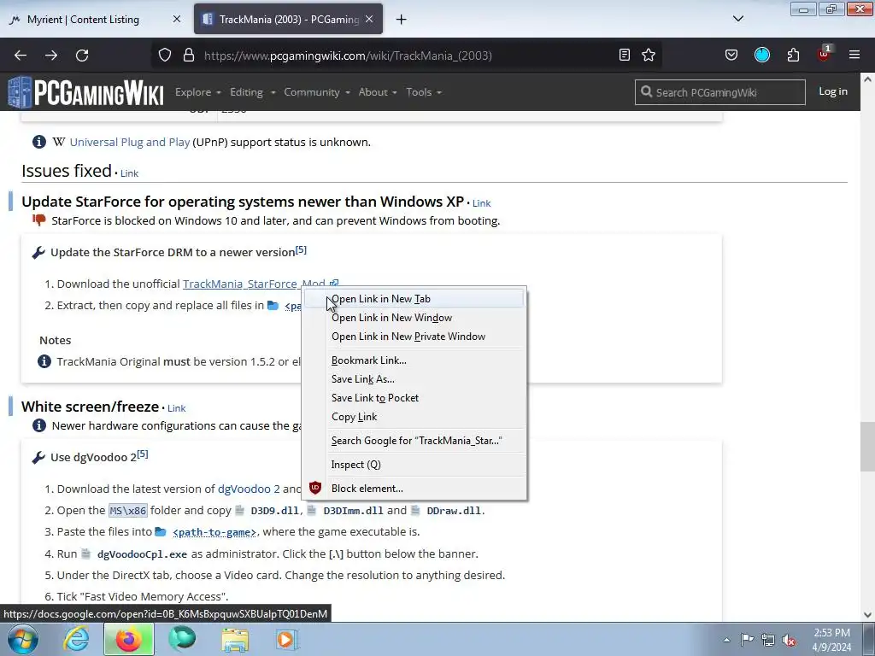Click the site security padlock icon
The height and width of the screenshot is (656, 875).
[x=189, y=56]
